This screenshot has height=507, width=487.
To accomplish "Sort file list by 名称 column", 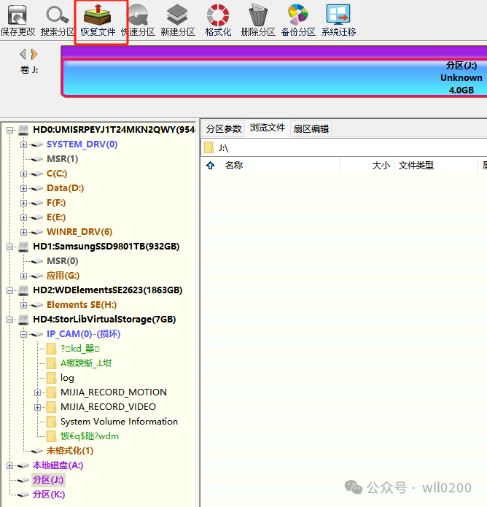I will (x=233, y=166).
